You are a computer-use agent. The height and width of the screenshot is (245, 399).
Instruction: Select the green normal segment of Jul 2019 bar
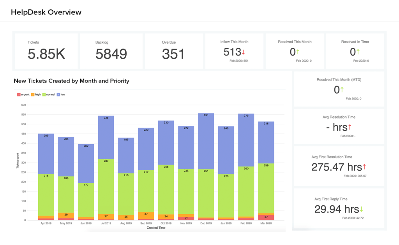coord(106,187)
